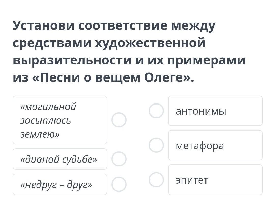This screenshot has width=275, height=220.
Task: Select the метафора answer card
Action: click(215, 145)
